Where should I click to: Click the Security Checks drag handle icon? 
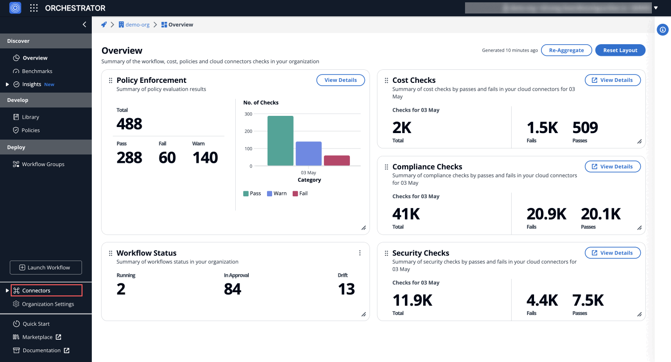[x=386, y=254]
